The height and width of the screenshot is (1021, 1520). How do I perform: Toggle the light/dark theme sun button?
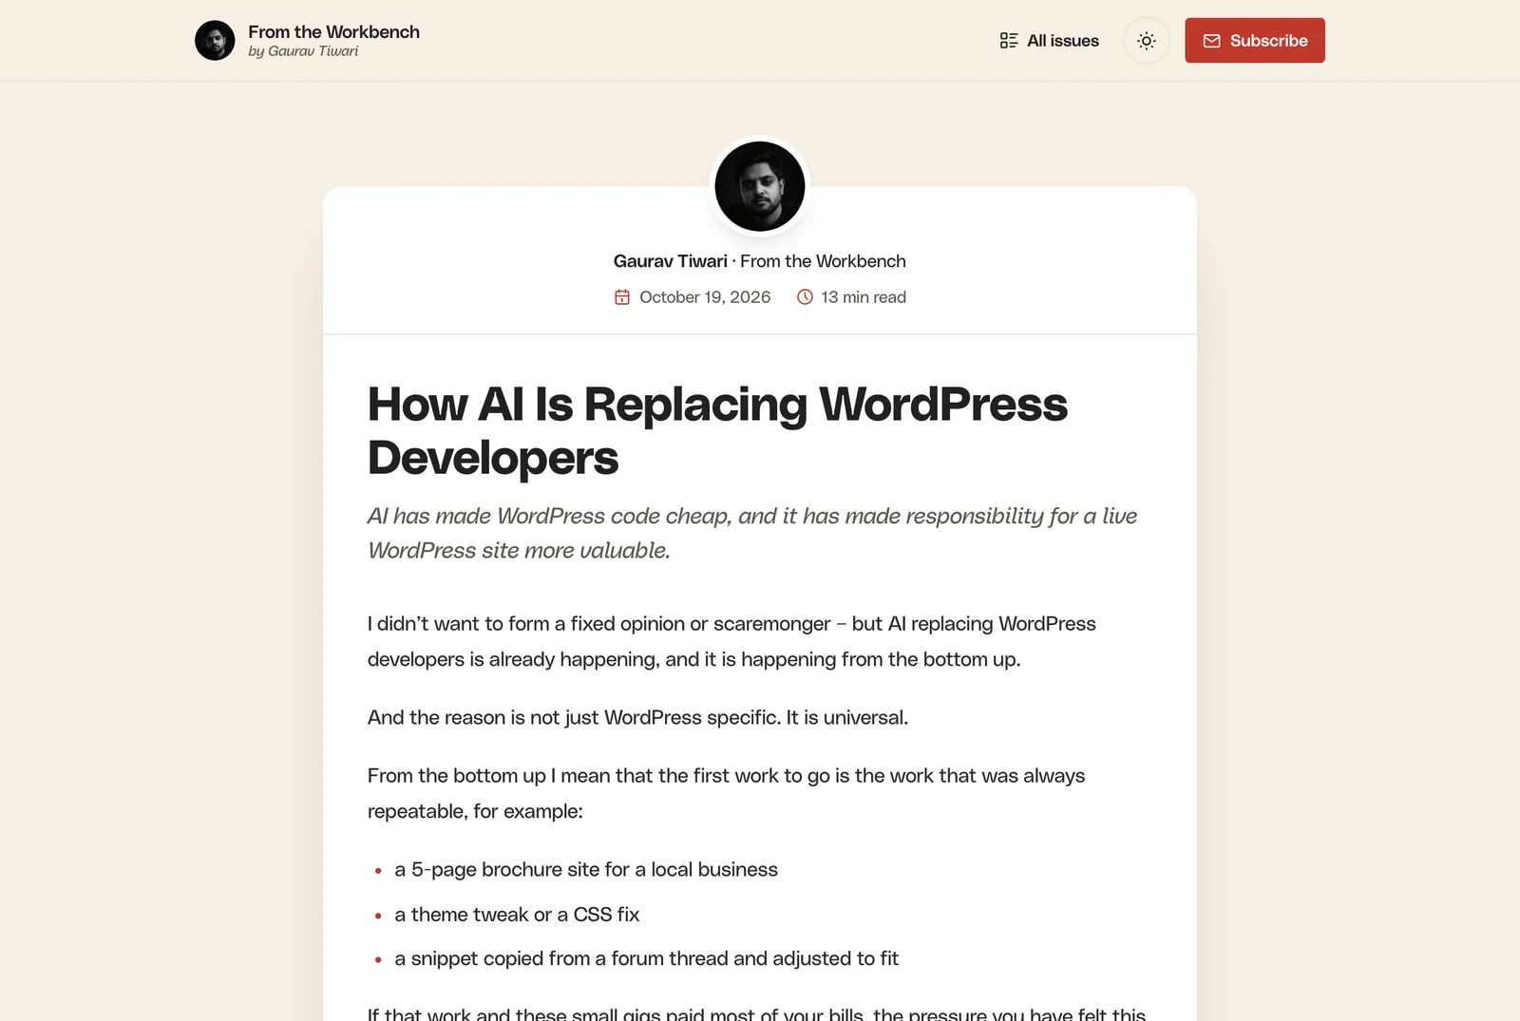(1147, 41)
